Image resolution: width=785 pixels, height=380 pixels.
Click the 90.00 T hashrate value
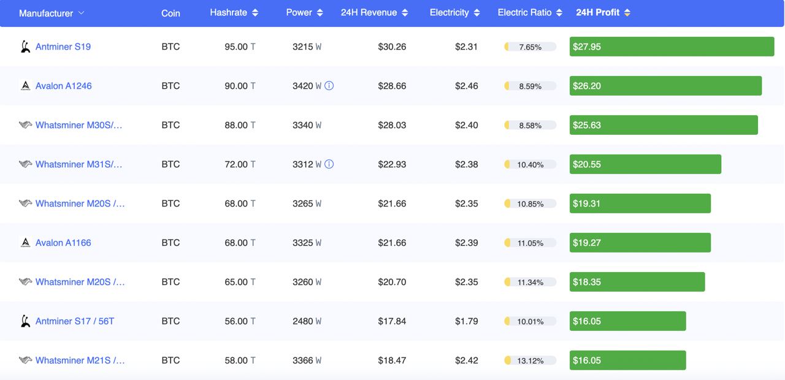(x=240, y=86)
